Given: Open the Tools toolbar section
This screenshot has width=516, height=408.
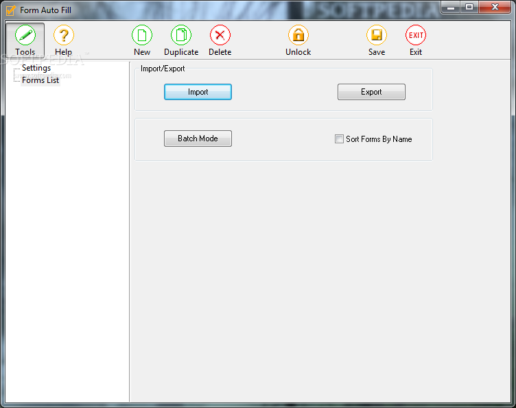Looking at the screenshot, I should point(25,40).
